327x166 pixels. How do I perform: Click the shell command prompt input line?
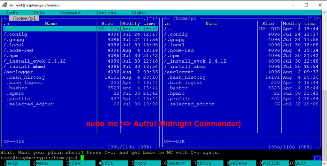click(x=156, y=158)
